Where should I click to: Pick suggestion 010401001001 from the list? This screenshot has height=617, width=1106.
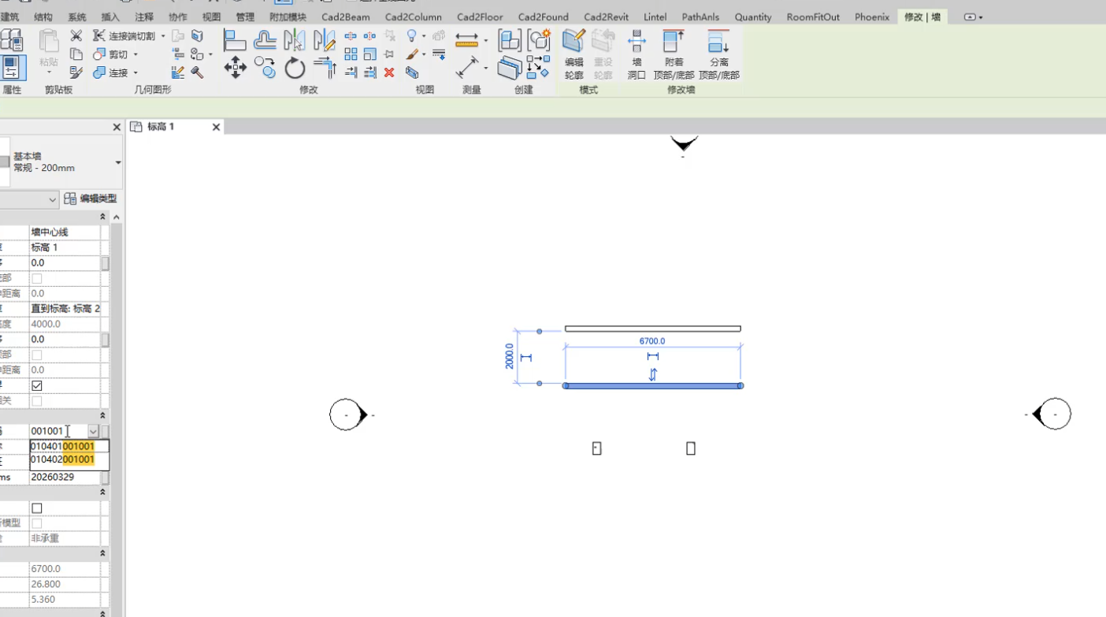(x=63, y=446)
